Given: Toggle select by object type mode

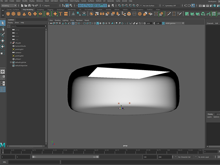Looking at the screenshot, I should click(x=67, y=5).
